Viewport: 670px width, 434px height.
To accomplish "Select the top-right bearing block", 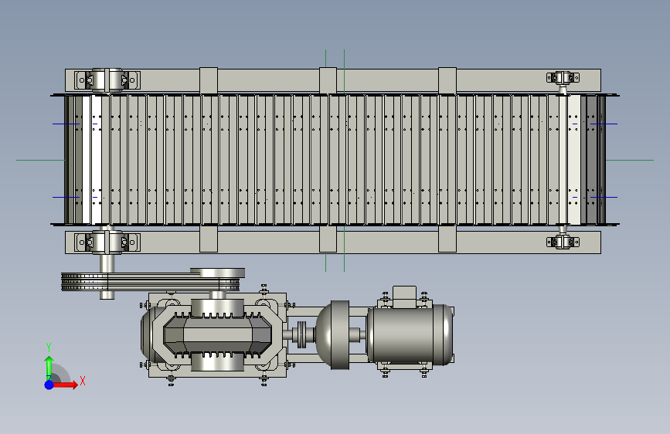I will (563, 78).
